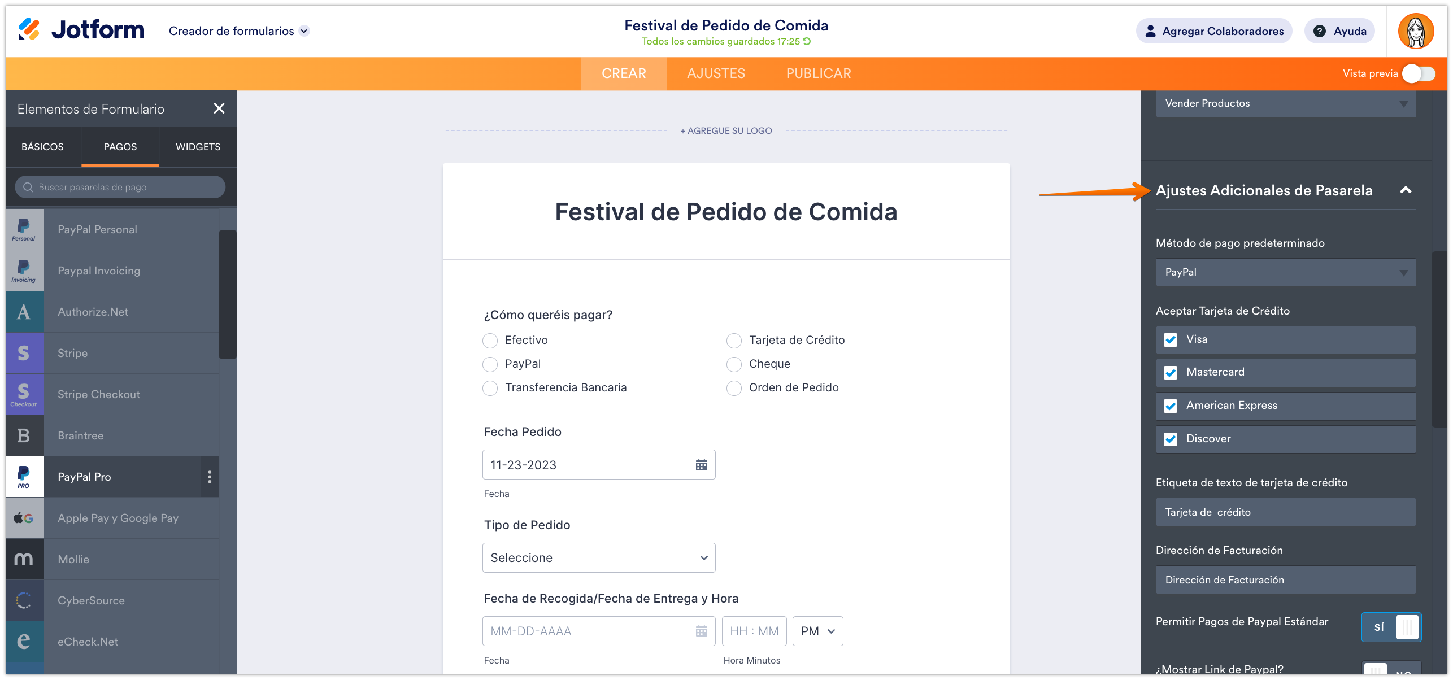
Task: Toggle Permitir Pagos de Paypal Estándar switch
Action: (x=1391, y=627)
